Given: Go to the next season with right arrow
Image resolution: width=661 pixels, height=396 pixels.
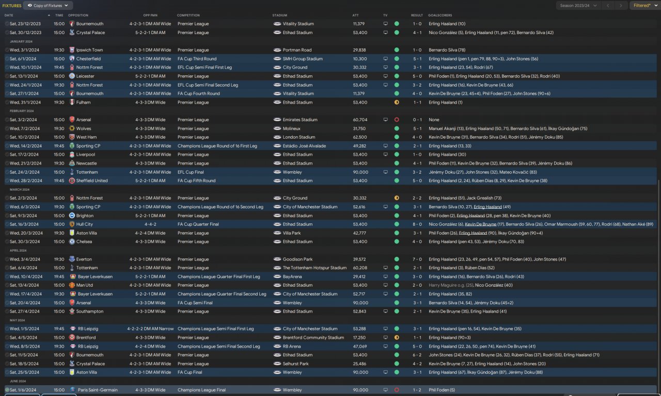Looking at the screenshot, I should (x=621, y=6).
